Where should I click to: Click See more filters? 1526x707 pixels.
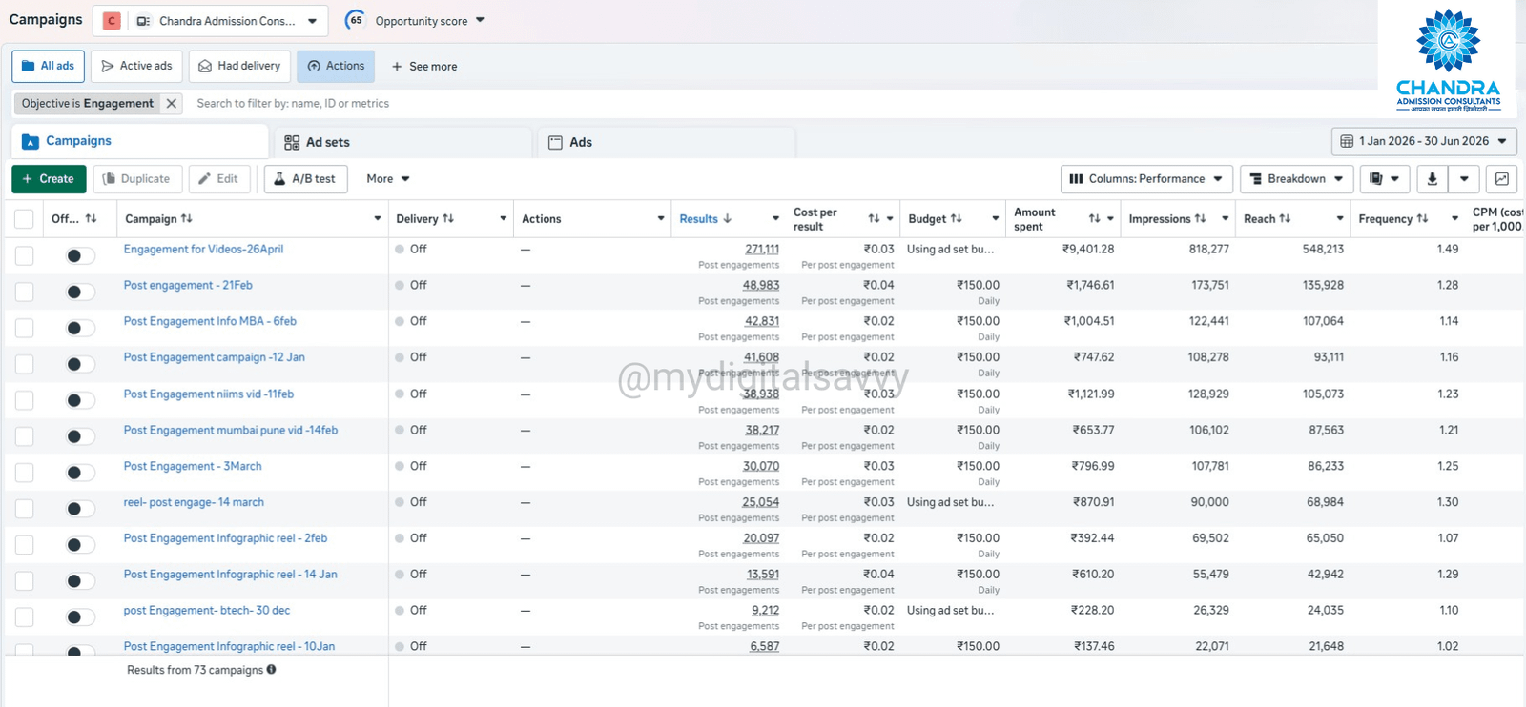(424, 67)
